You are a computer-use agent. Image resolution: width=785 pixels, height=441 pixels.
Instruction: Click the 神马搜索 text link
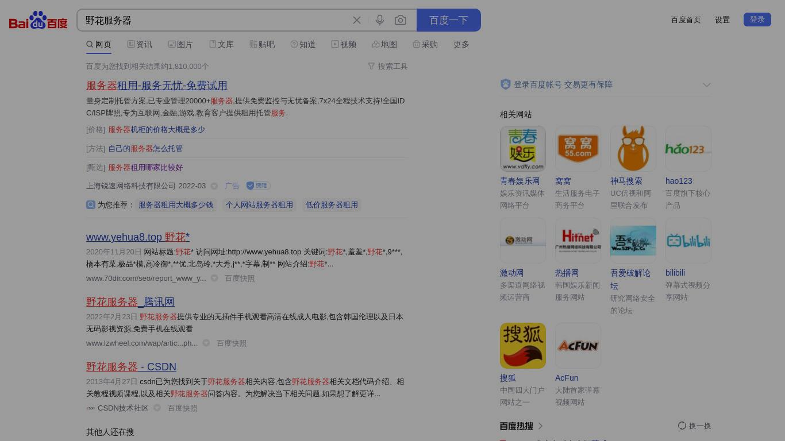point(626,181)
